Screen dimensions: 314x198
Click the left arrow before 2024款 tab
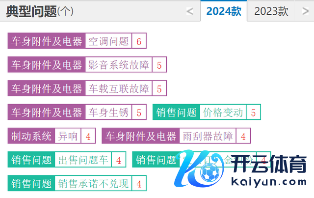(190, 12)
